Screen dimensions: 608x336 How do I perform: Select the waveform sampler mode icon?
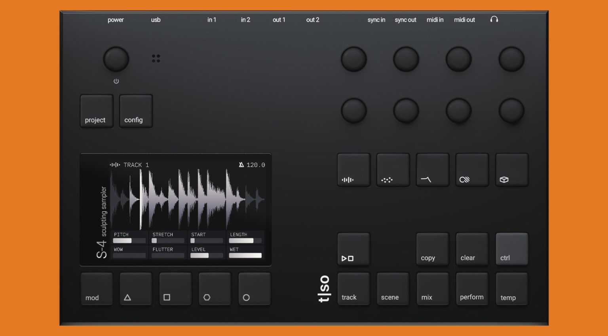[353, 170]
